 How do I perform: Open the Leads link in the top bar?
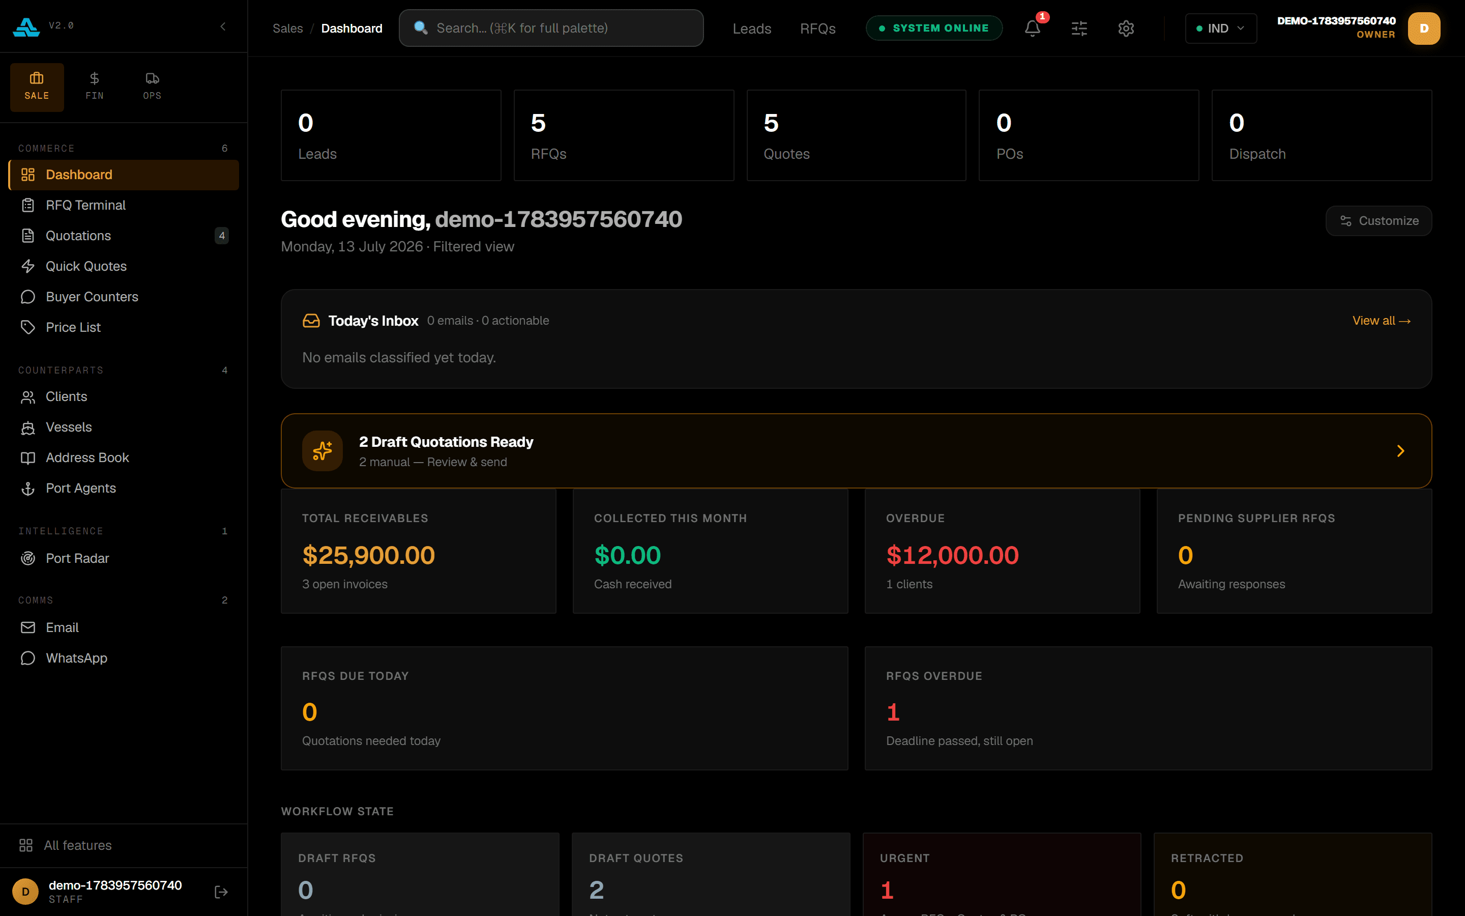[752, 28]
